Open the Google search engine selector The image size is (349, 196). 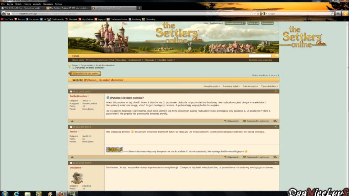click(264, 14)
